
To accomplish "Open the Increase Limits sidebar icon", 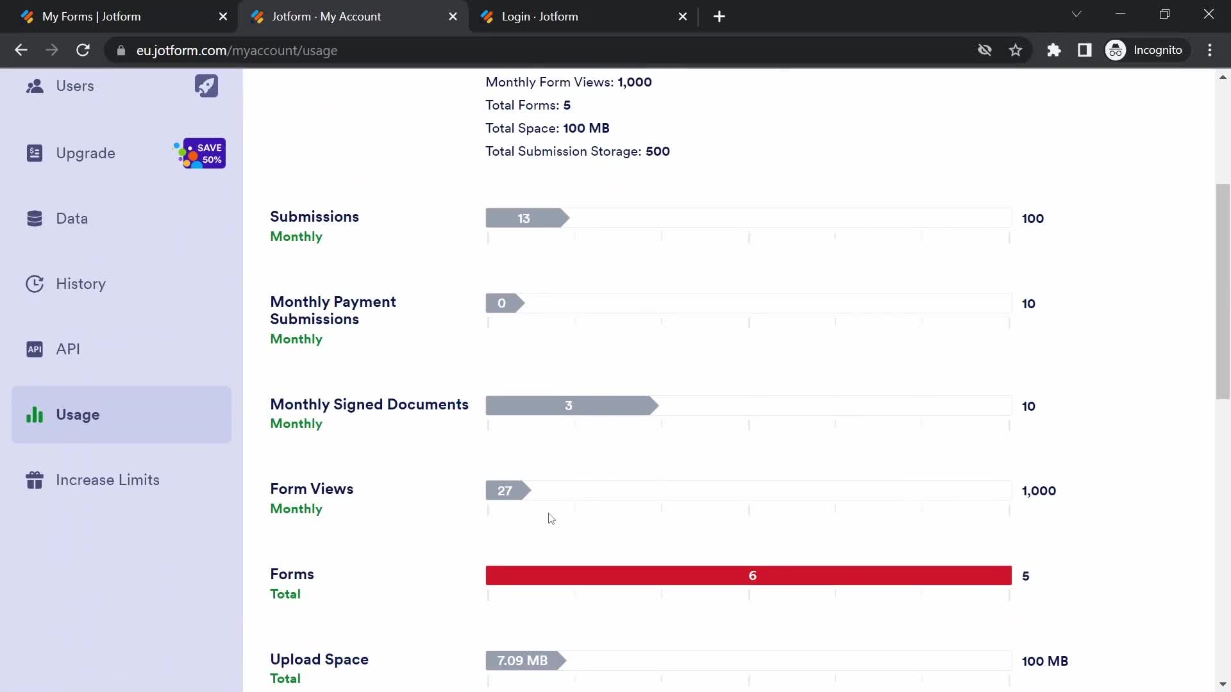I will pos(34,480).
